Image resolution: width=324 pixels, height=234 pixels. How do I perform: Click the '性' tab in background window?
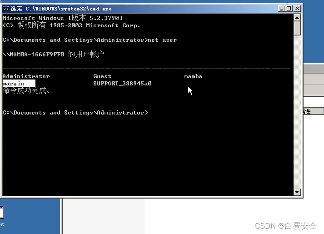(313, 111)
